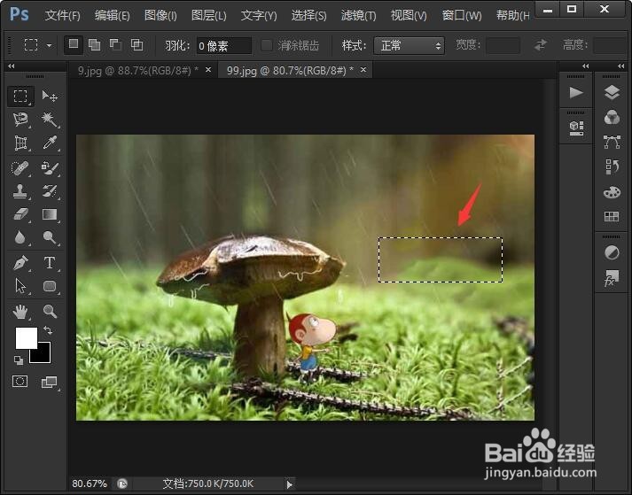Open the Swatches panel grid icon

point(612,217)
